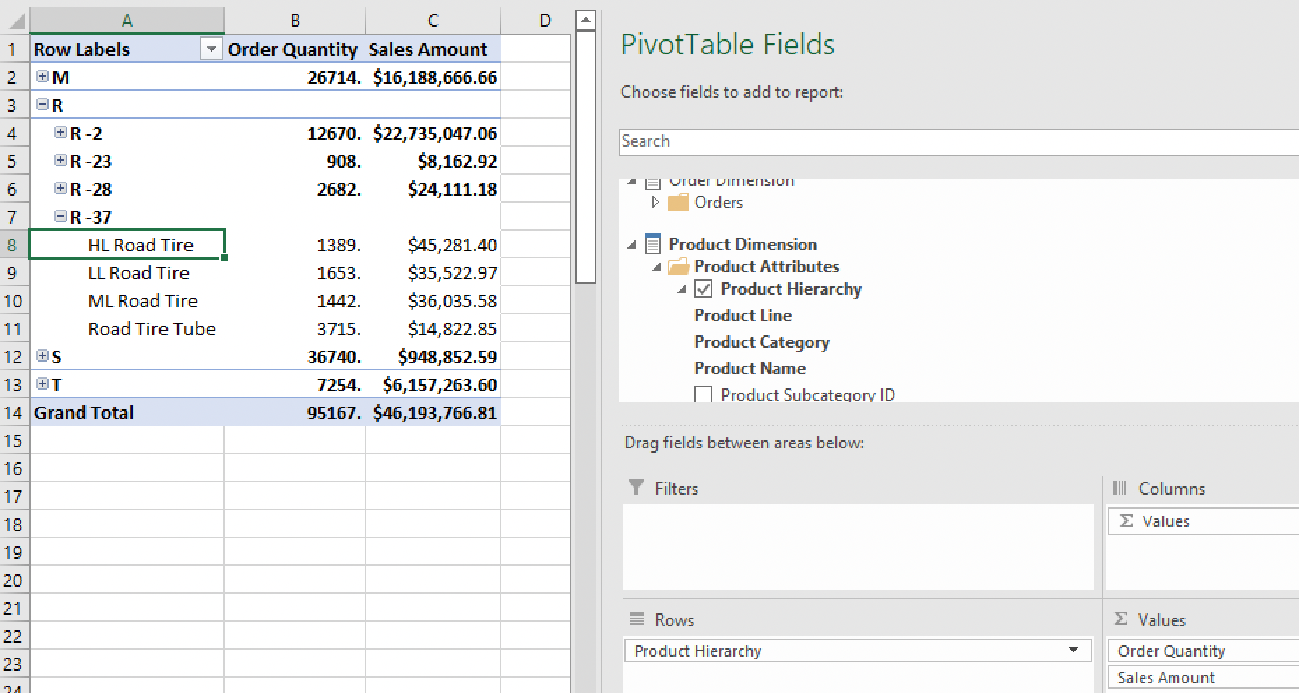Viewport: 1299px width, 693px height.
Task: Expand the T product line row
Action: click(x=43, y=384)
